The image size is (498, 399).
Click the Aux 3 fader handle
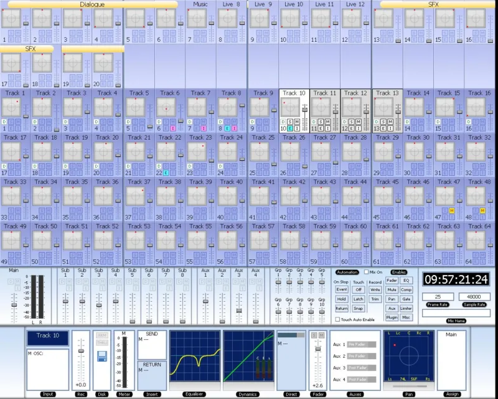click(239, 310)
